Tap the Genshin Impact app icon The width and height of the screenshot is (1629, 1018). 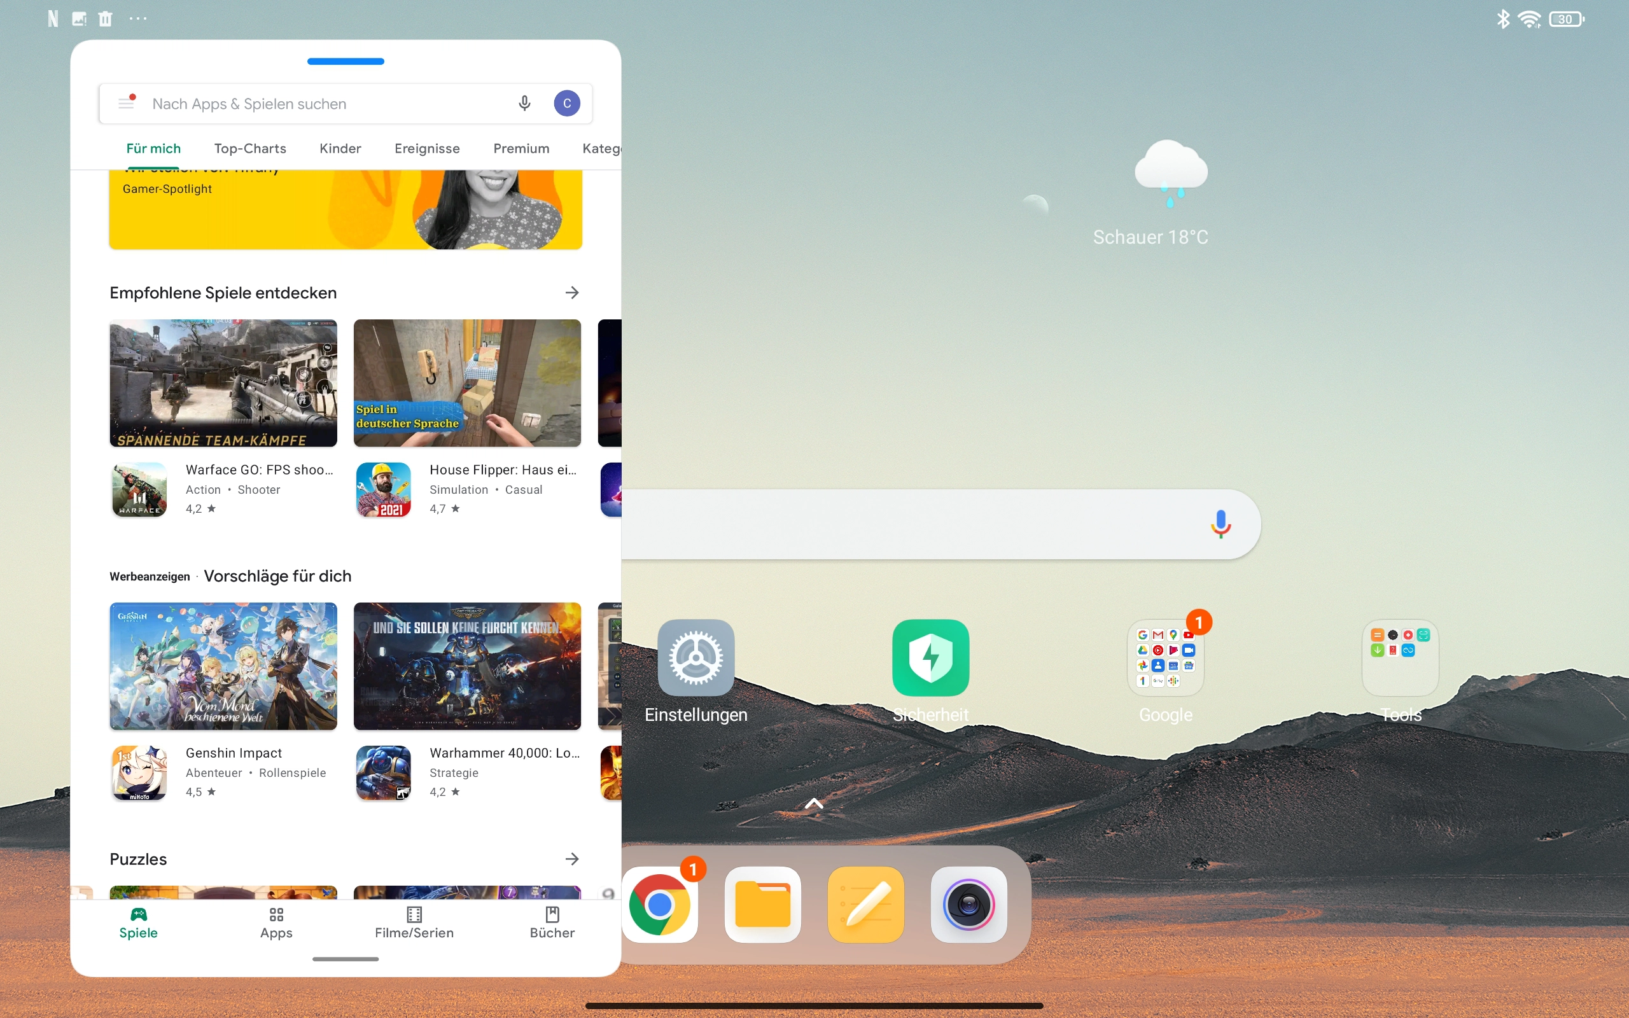(x=139, y=773)
